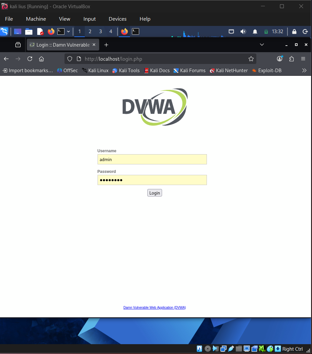Click the Right Ctrl host key indicator
312x354 pixels.
pyautogui.click(x=292, y=349)
